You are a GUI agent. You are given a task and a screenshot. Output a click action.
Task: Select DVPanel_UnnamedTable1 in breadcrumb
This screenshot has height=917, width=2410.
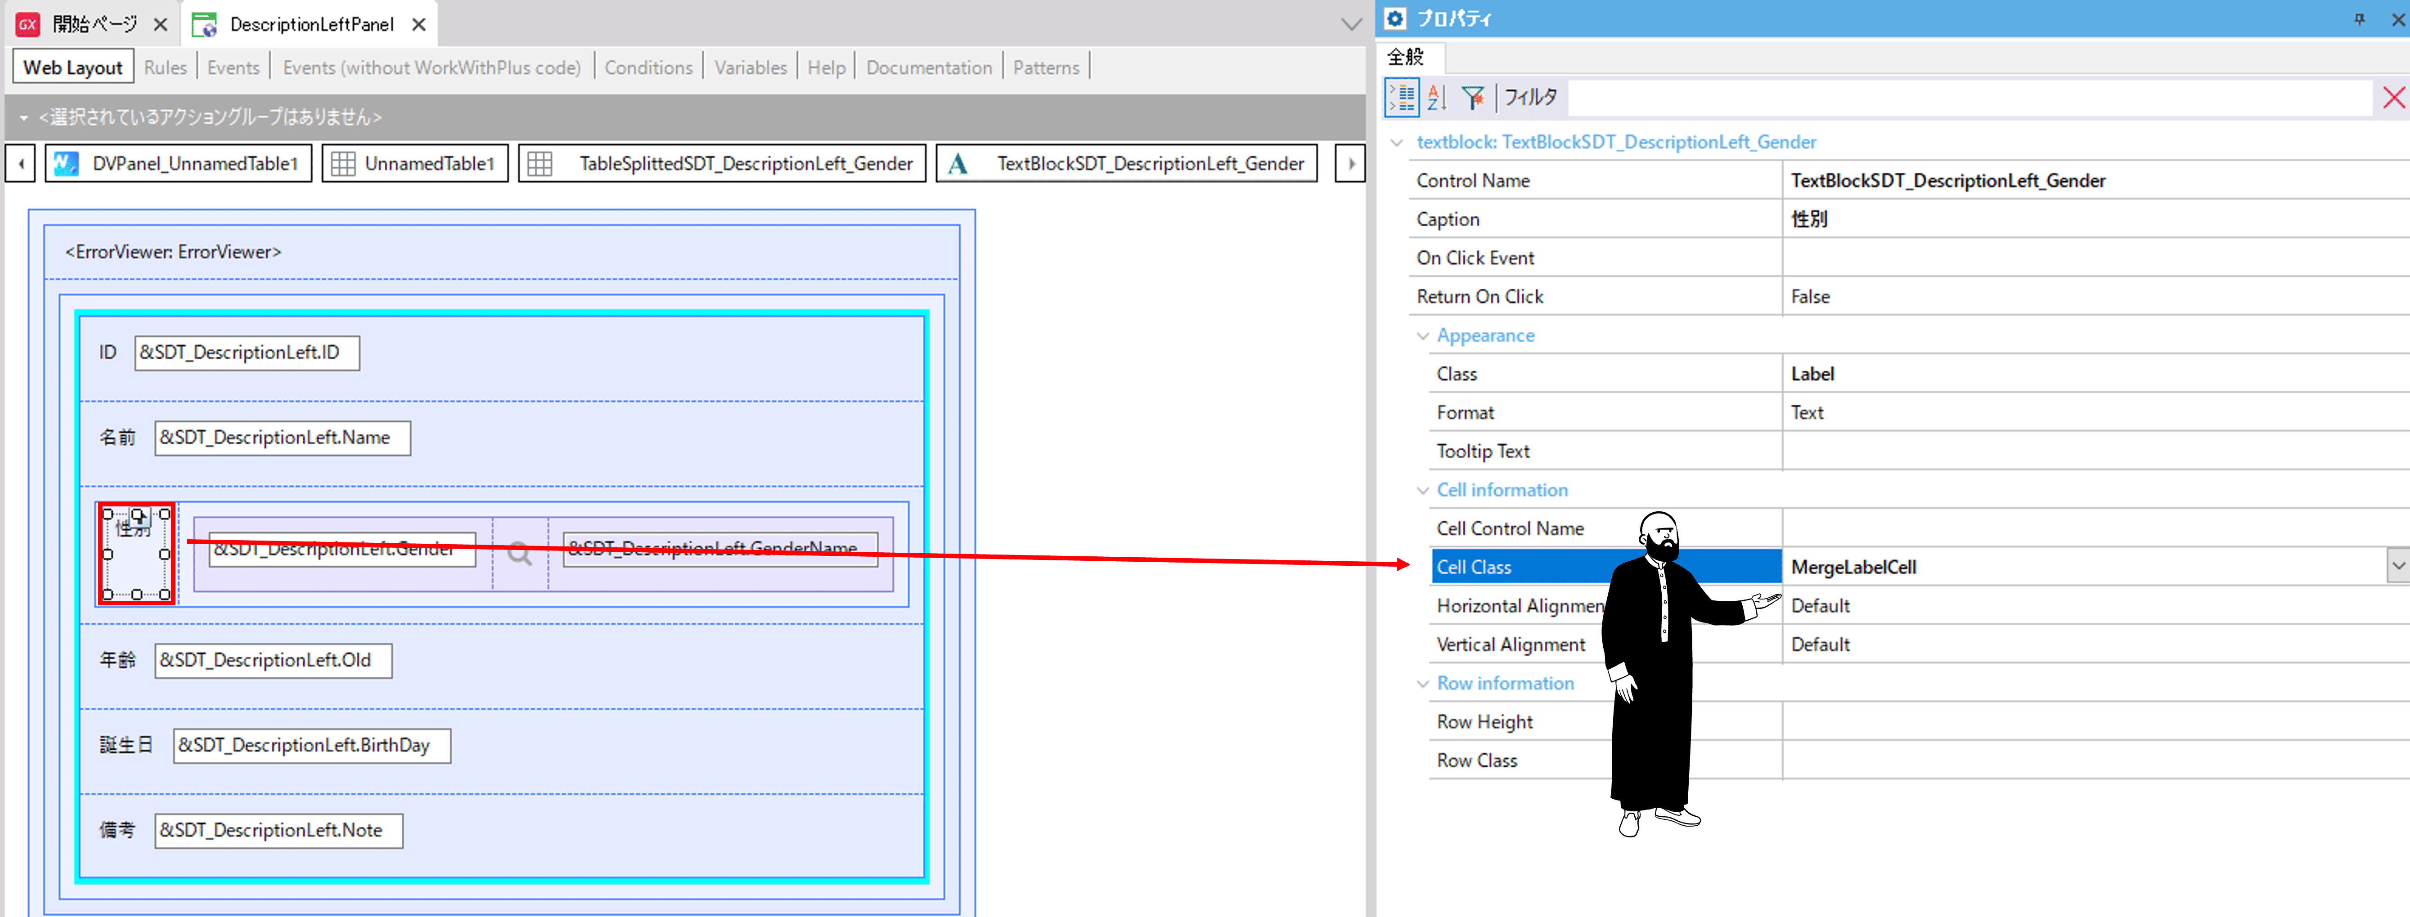pos(179,164)
